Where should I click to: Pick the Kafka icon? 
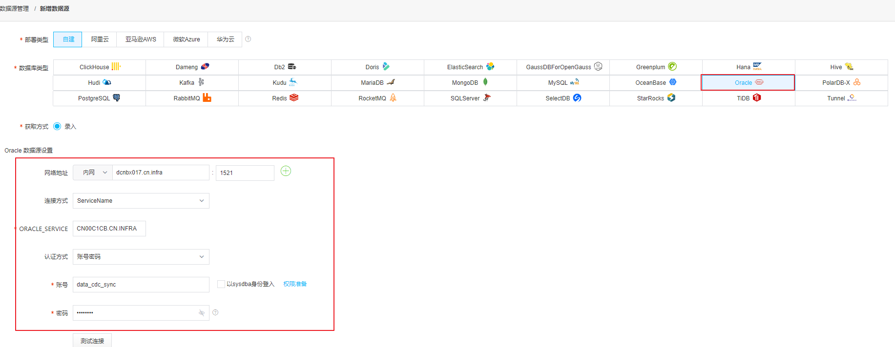coord(201,82)
